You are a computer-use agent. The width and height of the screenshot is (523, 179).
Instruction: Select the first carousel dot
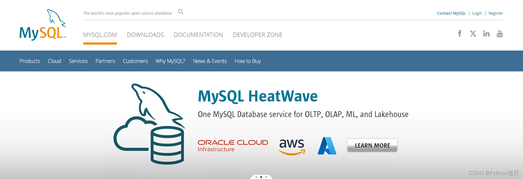(x=256, y=177)
